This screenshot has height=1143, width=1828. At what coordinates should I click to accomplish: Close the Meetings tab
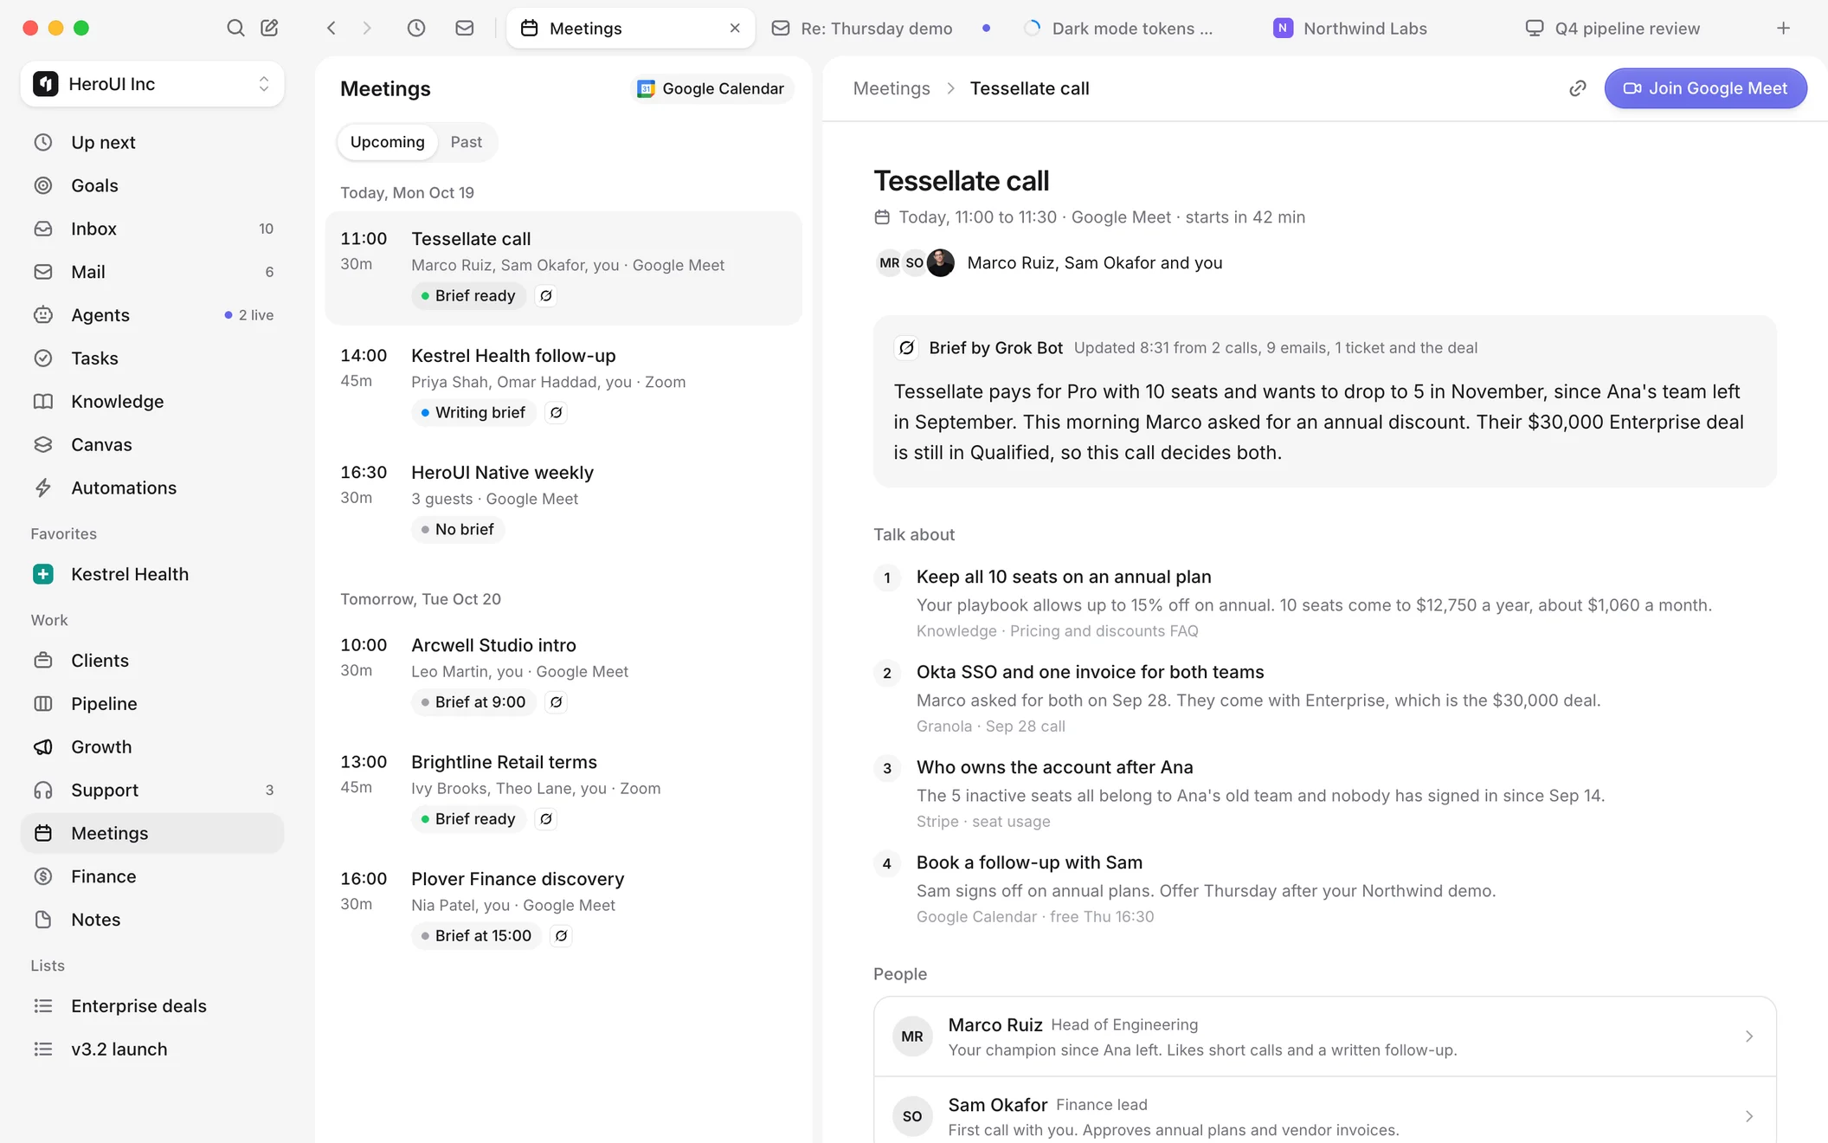735,28
